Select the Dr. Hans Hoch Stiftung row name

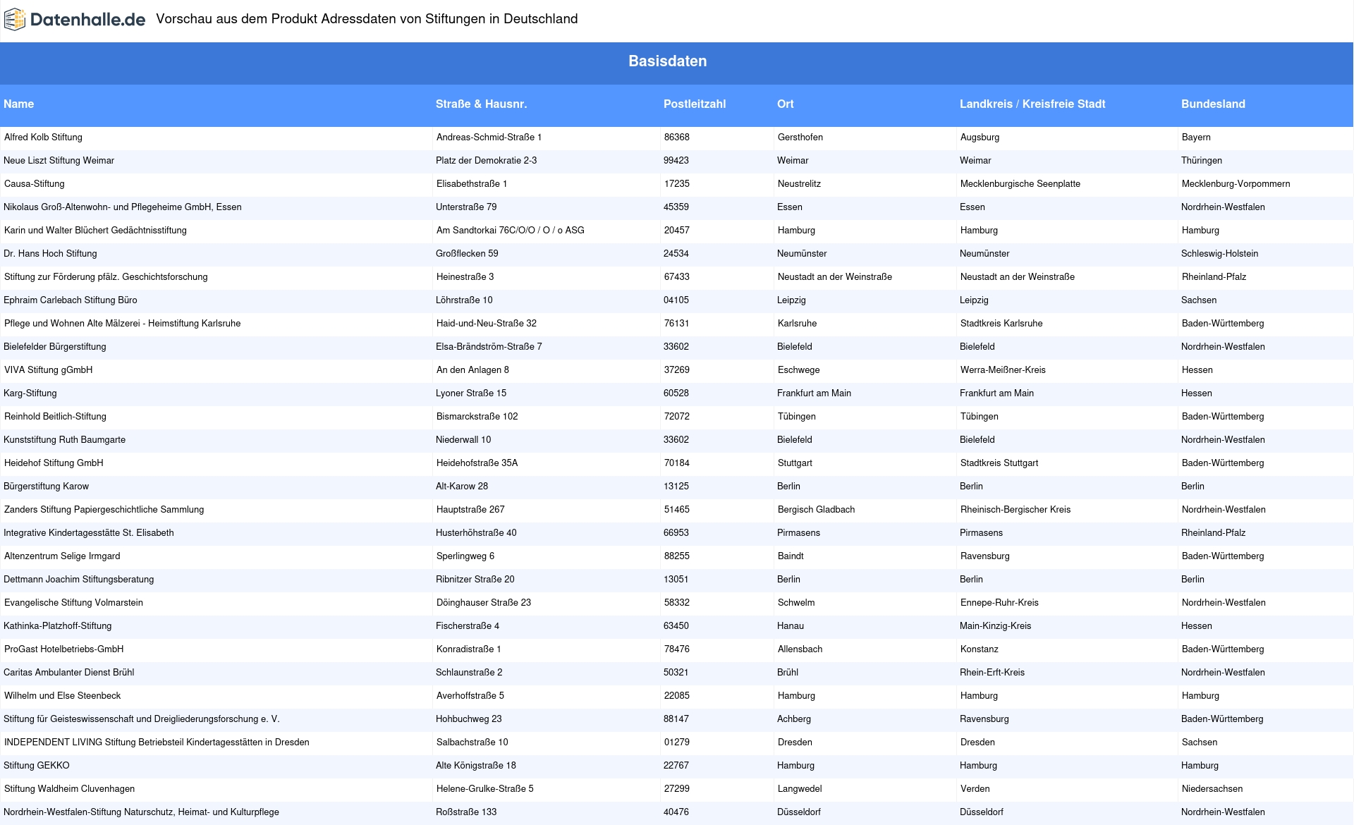coord(50,254)
